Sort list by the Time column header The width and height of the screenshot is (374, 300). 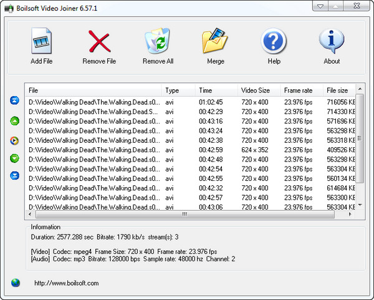(216, 90)
